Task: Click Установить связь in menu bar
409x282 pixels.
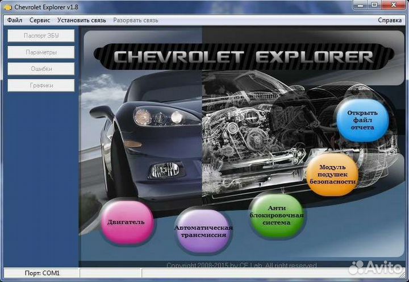Action: [81, 20]
